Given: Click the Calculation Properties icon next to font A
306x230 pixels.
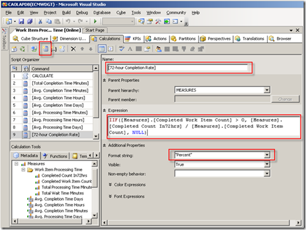Looking at the screenshot, I should (147, 49).
